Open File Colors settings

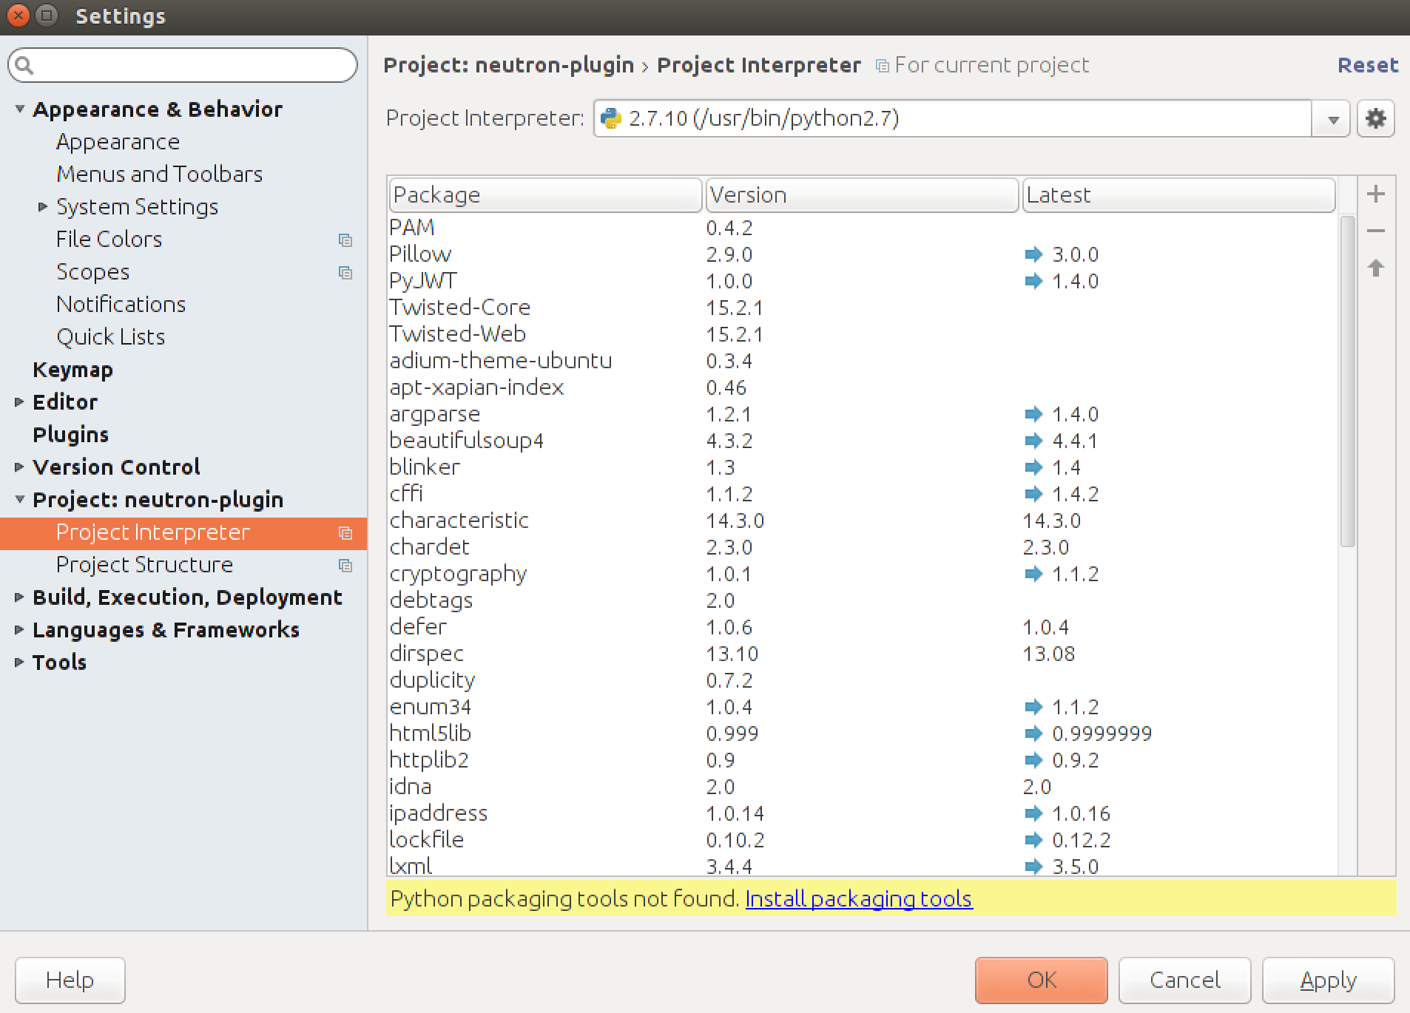(x=109, y=240)
